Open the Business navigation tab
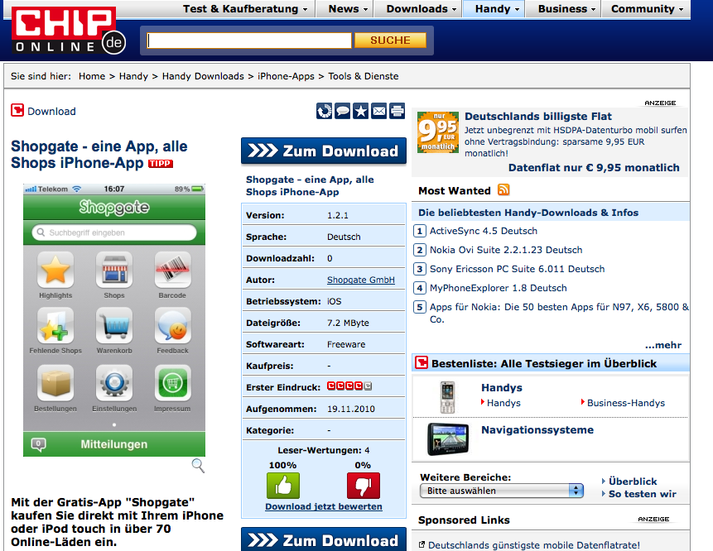The width and height of the screenshot is (713, 551). [566, 9]
